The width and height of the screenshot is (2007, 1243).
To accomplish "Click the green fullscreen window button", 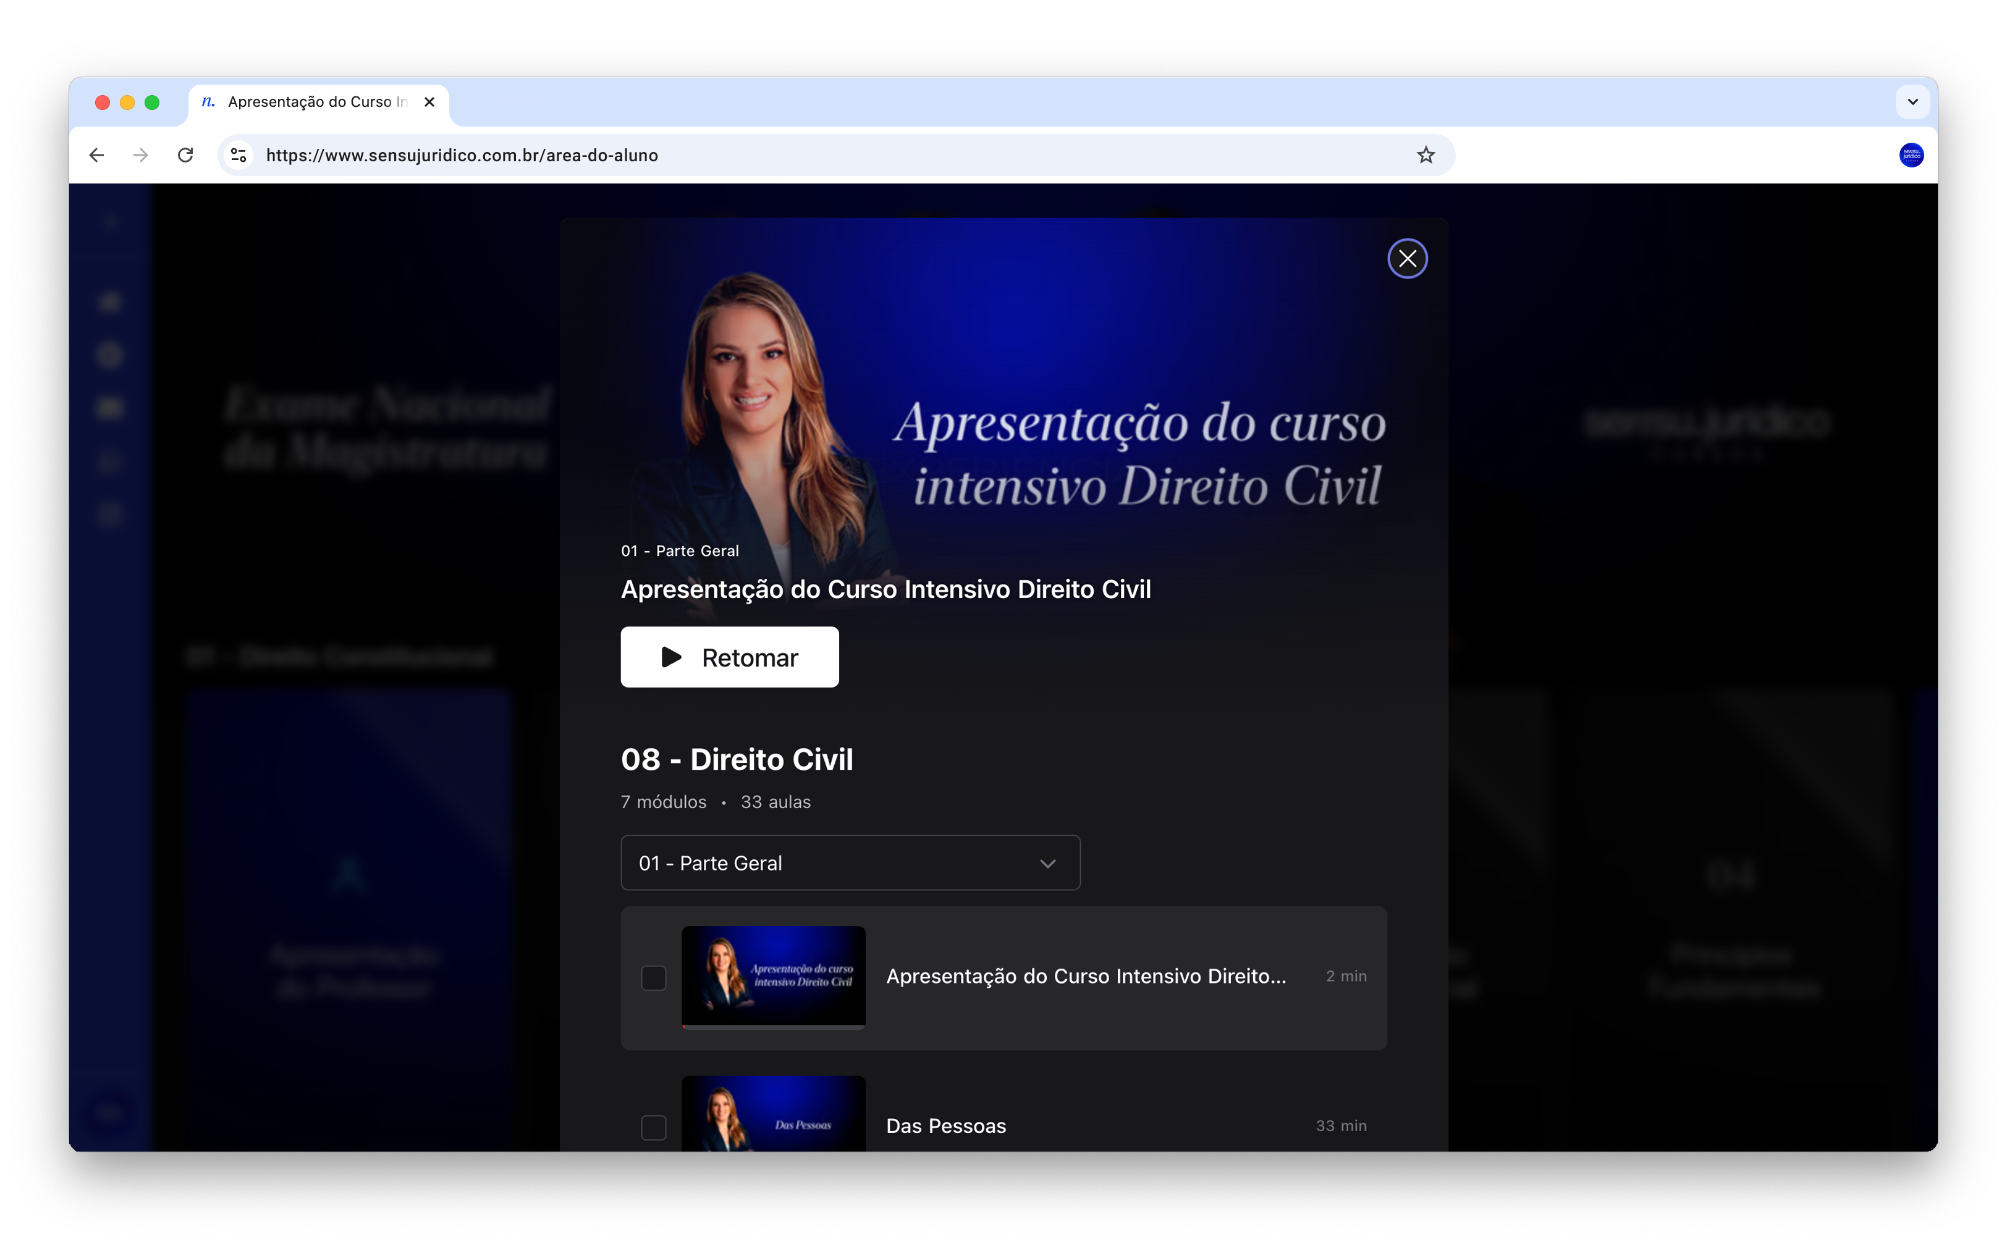I will 152,103.
